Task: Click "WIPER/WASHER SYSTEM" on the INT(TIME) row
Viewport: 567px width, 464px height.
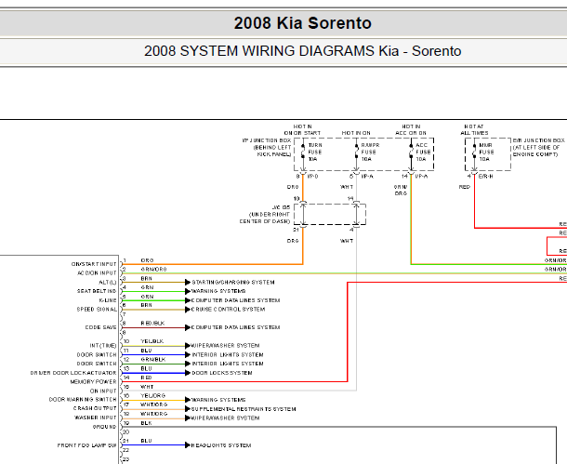Action: click(225, 346)
